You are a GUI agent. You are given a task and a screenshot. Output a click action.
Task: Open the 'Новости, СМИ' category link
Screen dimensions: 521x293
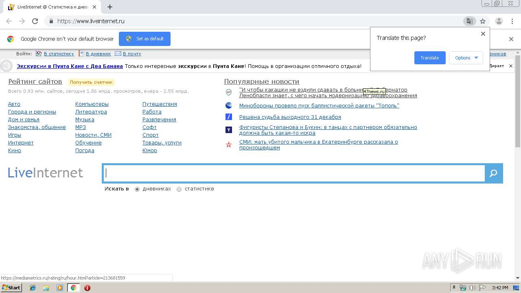[93, 135]
